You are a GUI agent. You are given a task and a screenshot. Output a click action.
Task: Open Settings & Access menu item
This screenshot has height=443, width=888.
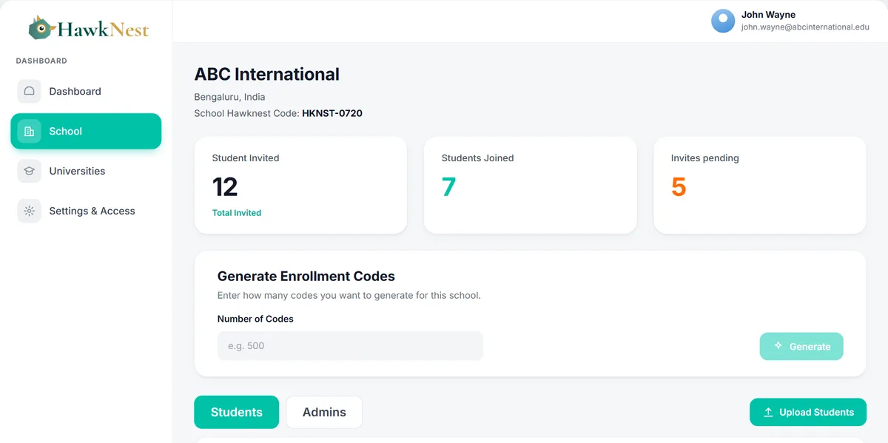pos(86,211)
